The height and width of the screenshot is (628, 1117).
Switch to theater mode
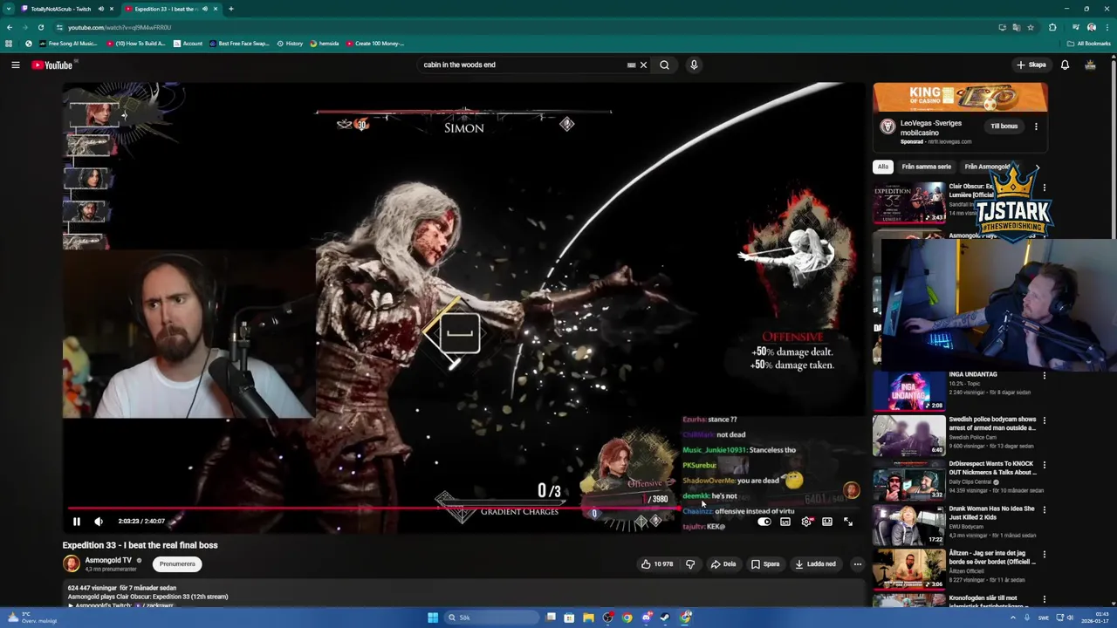tap(827, 522)
